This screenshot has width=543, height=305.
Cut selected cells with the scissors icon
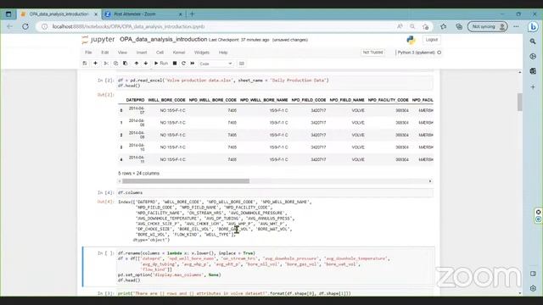106,64
